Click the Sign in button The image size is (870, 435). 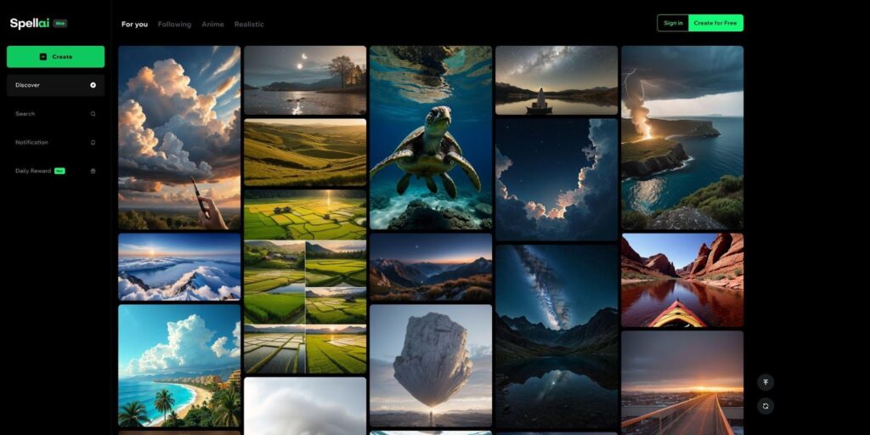(x=673, y=23)
